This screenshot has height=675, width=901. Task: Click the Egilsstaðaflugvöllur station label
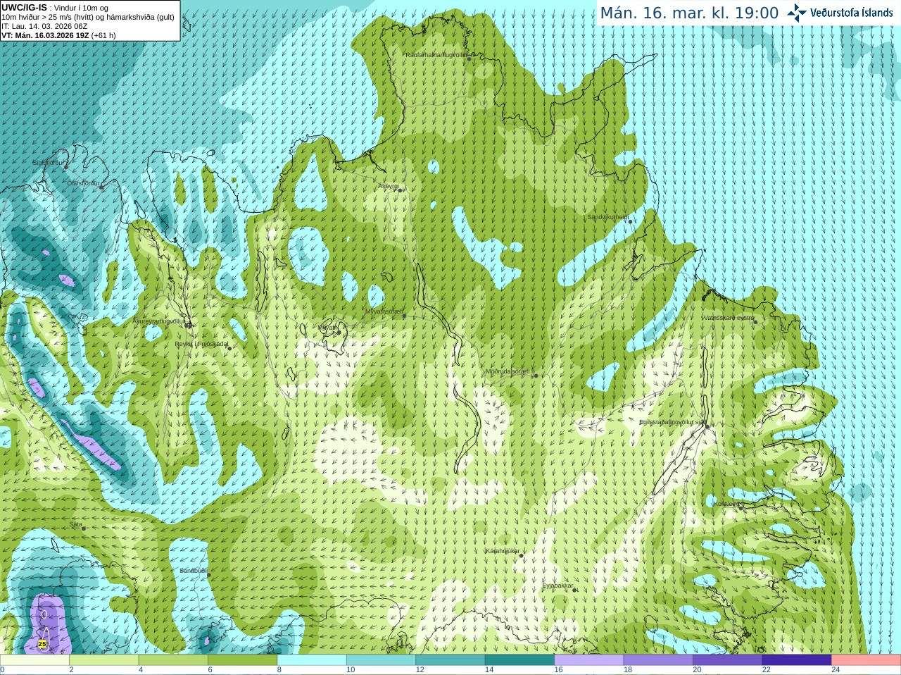tap(672, 422)
